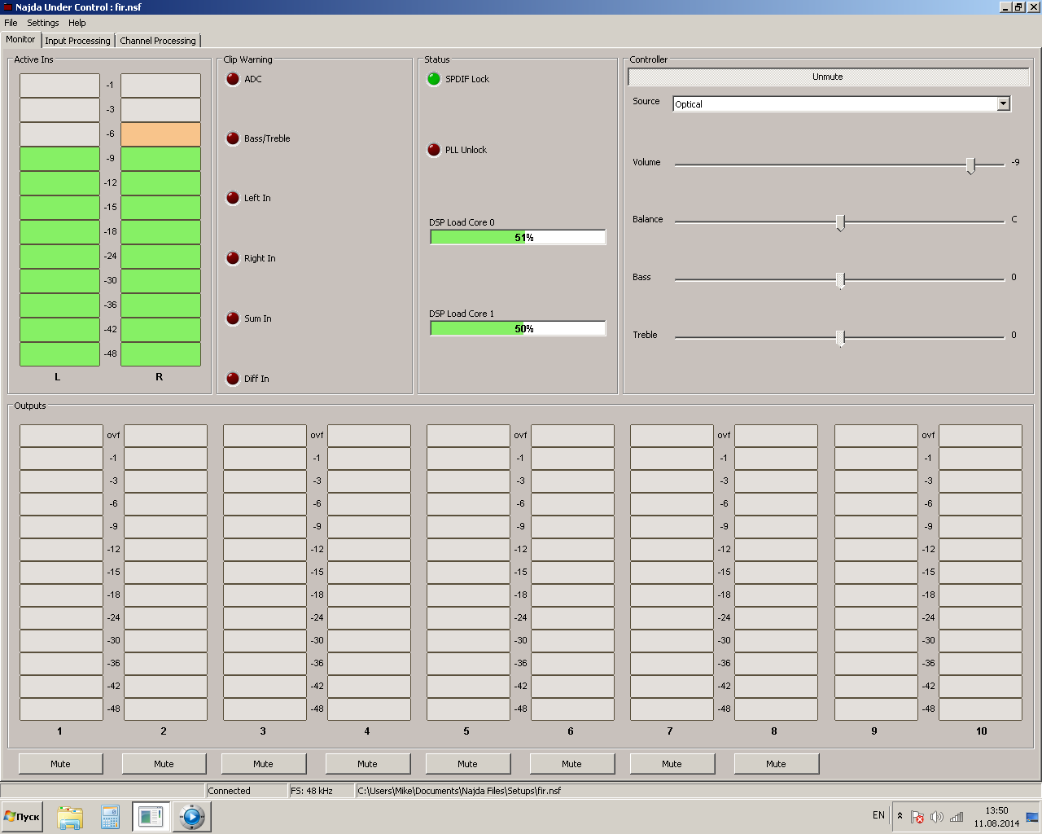1042x834 pixels.
Task: Click the Right In clip indicator
Action: (233, 258)
